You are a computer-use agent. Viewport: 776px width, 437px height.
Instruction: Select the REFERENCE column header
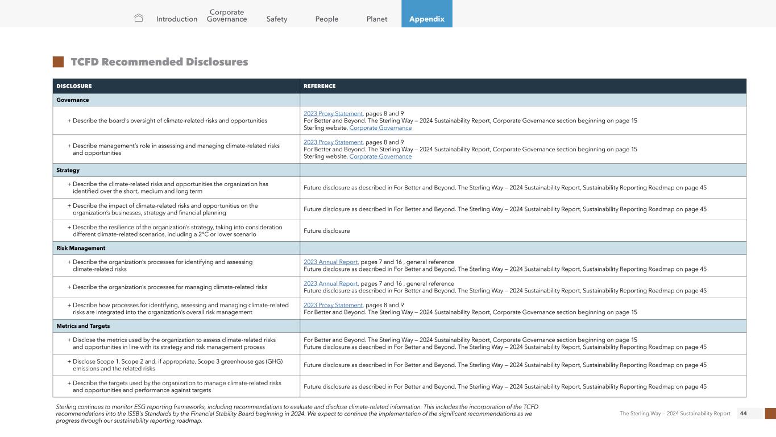(x=319, y=86)
